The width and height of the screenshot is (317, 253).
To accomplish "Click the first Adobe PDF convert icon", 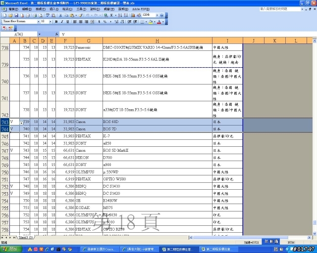I will coord(4,28).
